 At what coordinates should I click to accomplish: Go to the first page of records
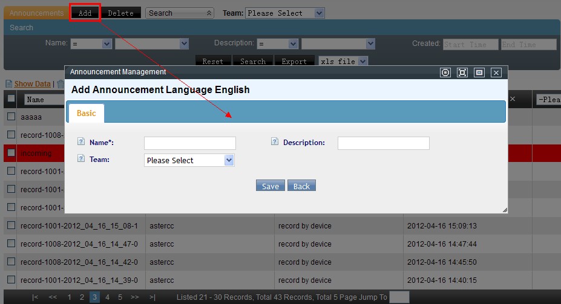pos(35,297)
